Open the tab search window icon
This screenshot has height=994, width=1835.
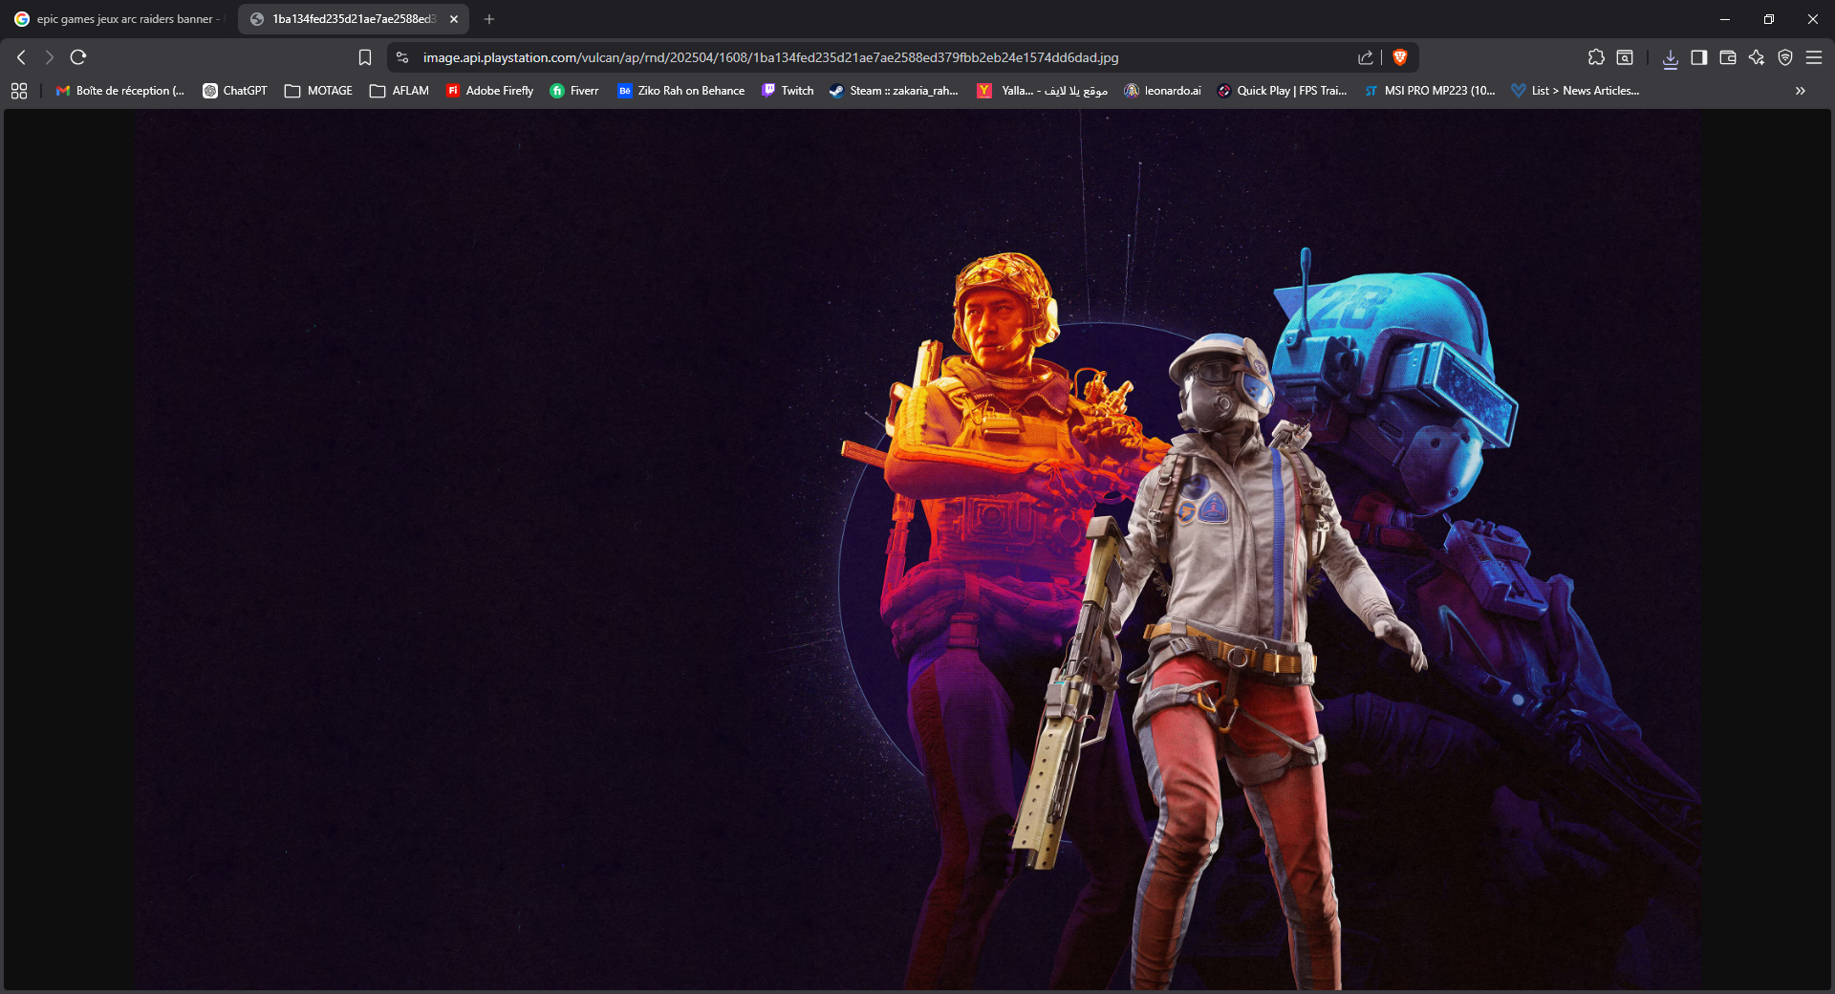pos(1625,57)
